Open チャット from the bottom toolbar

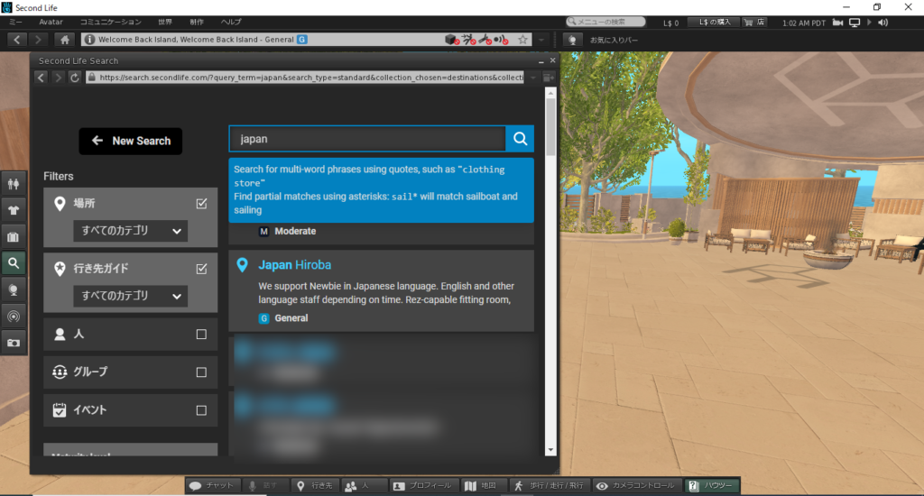211,485
